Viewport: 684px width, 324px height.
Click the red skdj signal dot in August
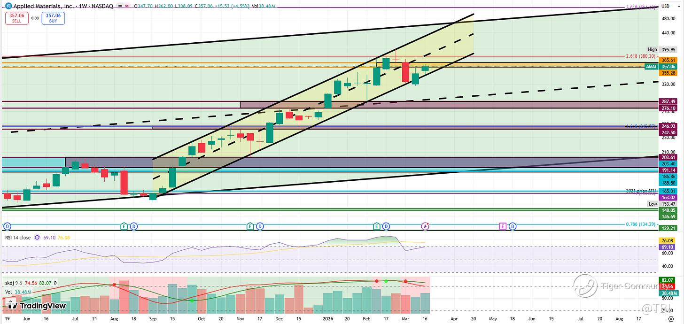point(113,285)
